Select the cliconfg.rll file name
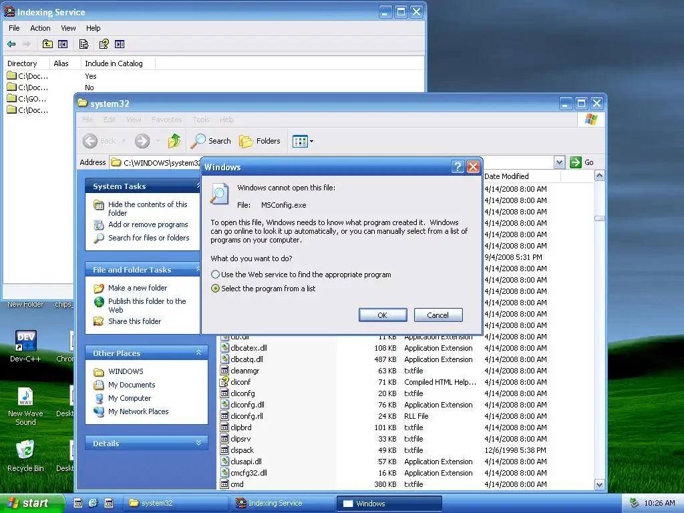The width and height of the screenshot is (684, 513). click(246, 416)
